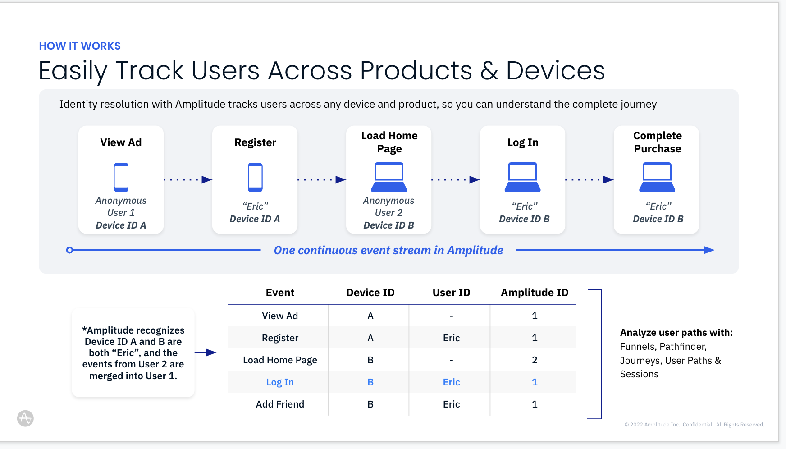Click the "Funnels, Pathfinder, Journeys, User Paths & Sessions" text
The height and width of the screenshot is (449, 786).
671,361
